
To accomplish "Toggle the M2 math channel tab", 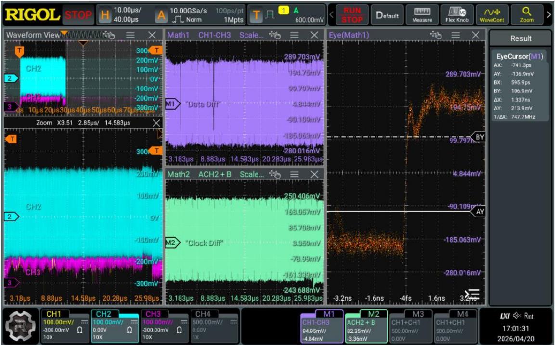I will [374, 314].
